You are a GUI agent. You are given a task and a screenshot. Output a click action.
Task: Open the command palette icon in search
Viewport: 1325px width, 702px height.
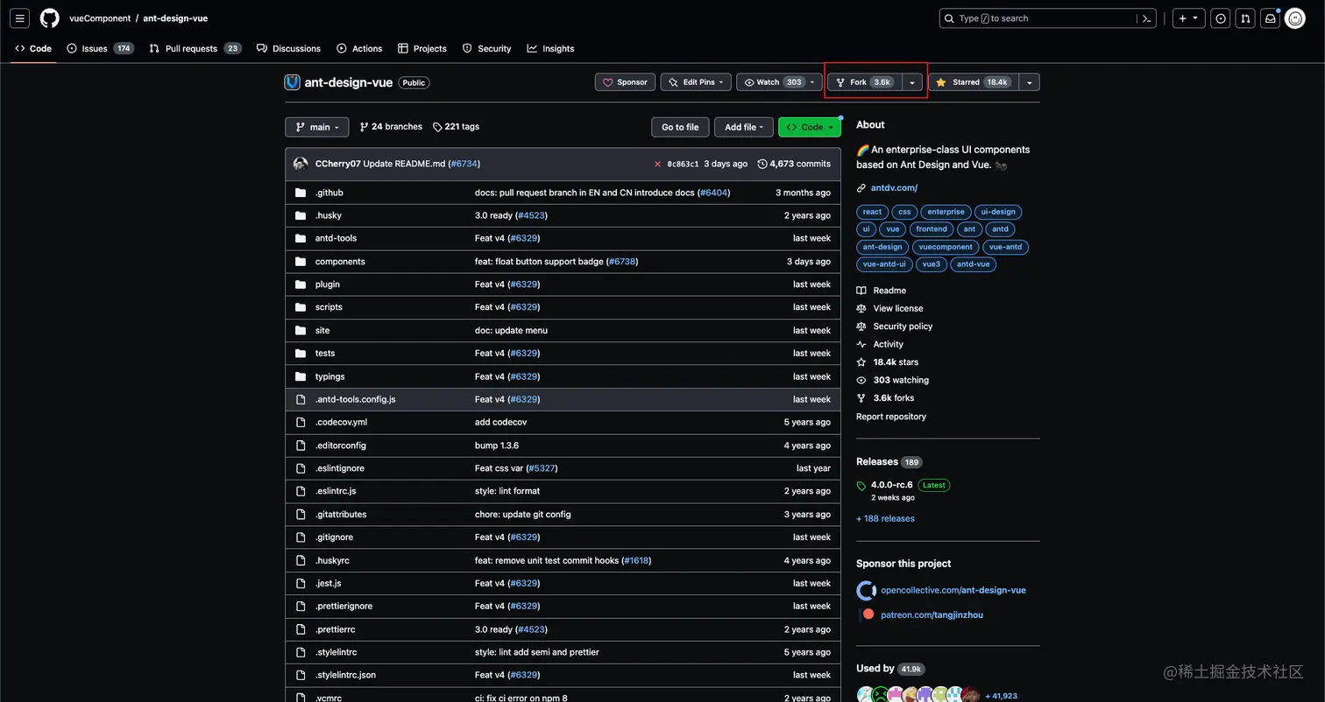pos(1147,18)
